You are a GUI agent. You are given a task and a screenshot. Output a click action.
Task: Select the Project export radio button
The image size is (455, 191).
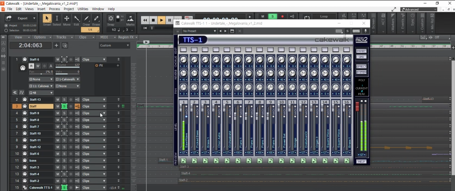point(6,25)
